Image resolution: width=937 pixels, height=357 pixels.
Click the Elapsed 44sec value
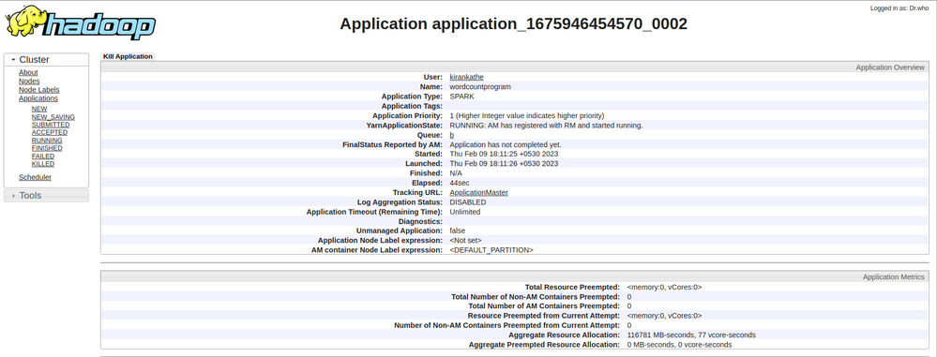[x=459, y=183]
